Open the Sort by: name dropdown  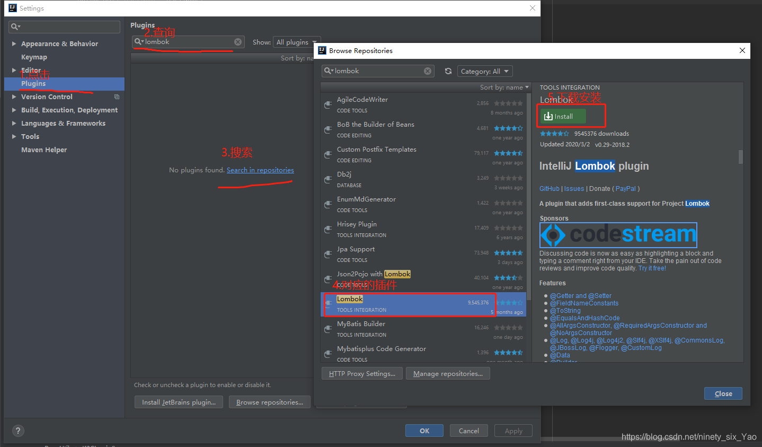[504, 87]
